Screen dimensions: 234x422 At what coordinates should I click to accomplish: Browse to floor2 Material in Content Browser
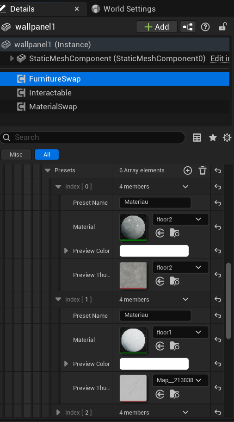pos(175,233)
